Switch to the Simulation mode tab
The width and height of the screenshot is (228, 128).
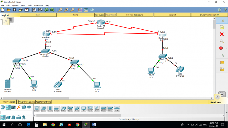coord(222,94)
